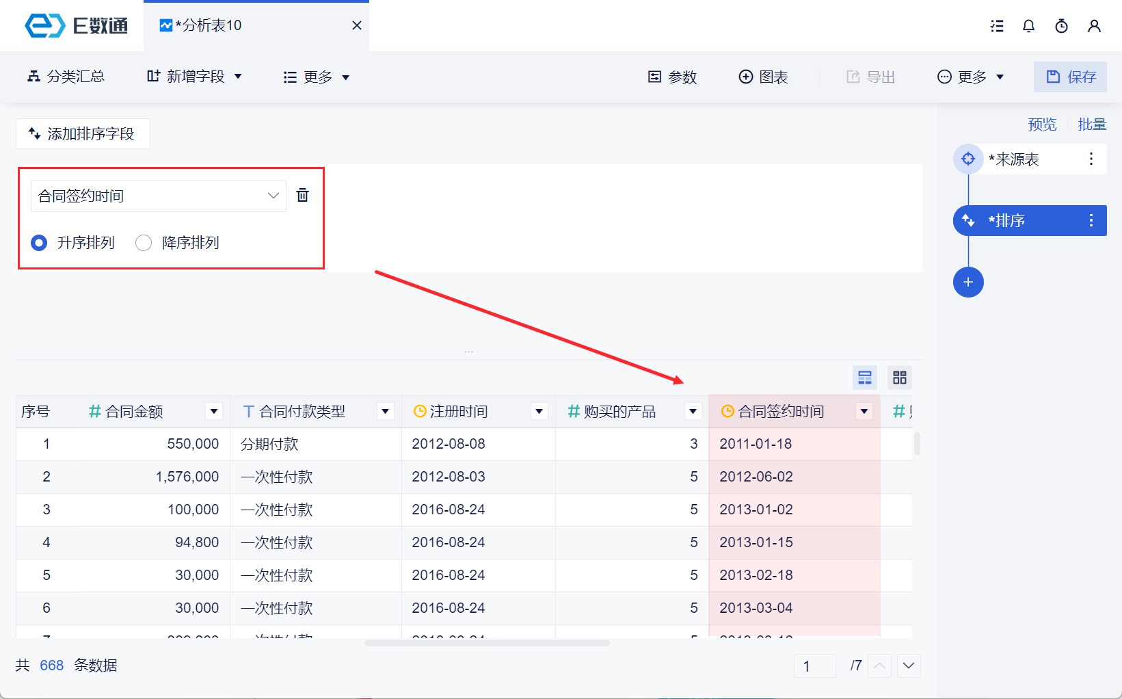Open 参数 settings
This screenshot has width=1122, height=699.
[672, 77]
